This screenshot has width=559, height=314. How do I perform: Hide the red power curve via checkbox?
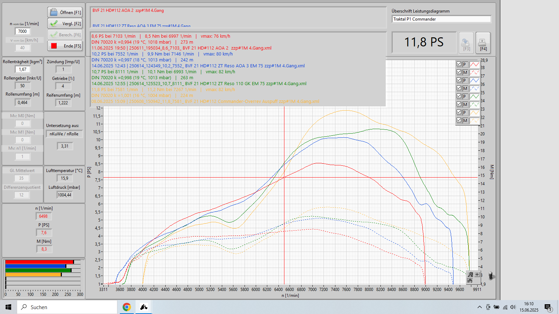pos(459,64)
